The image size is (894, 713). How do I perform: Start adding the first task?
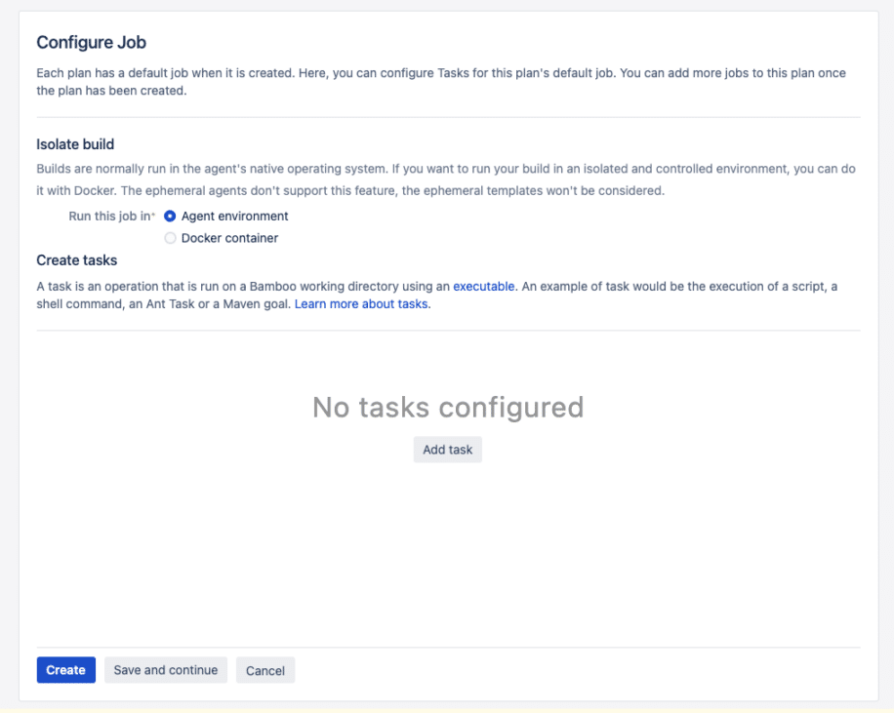click(x=447, y=450)
